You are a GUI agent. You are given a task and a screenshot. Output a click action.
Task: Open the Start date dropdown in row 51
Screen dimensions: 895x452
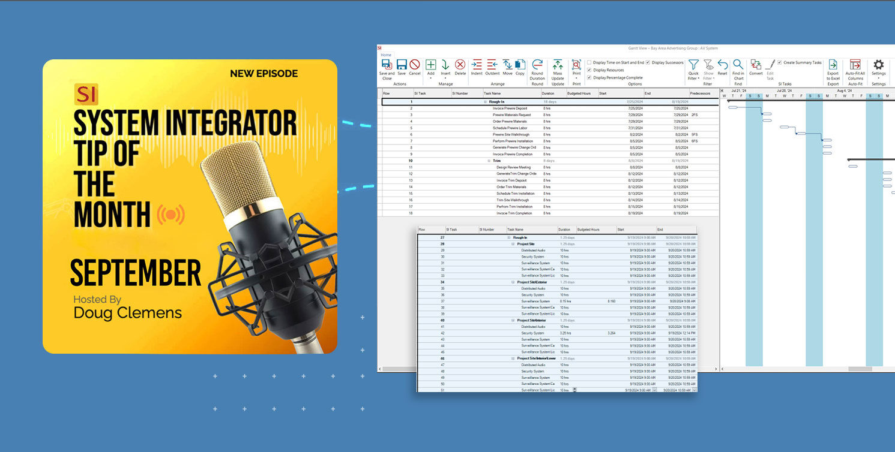coord(654,390)
